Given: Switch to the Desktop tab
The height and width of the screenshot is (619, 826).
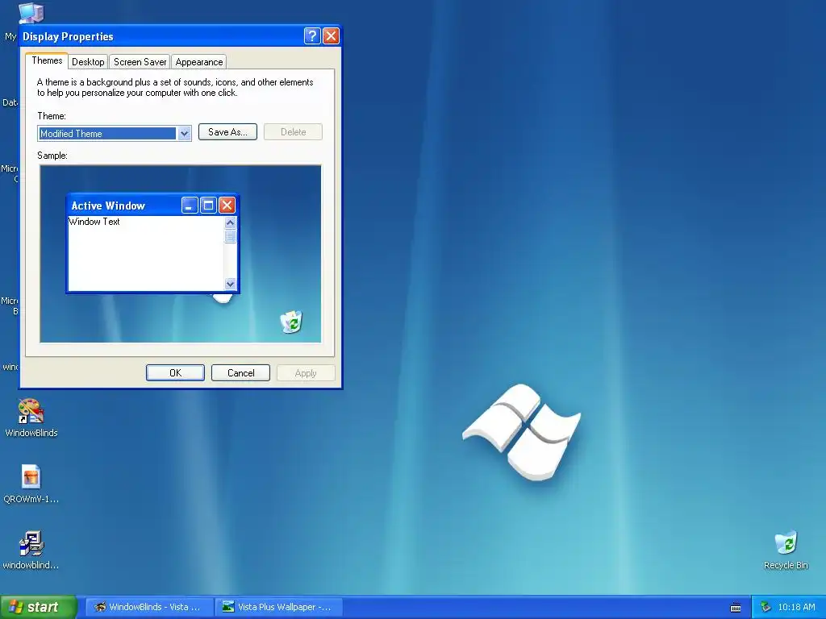Looking at the screenshot, I should pos(88,61).
